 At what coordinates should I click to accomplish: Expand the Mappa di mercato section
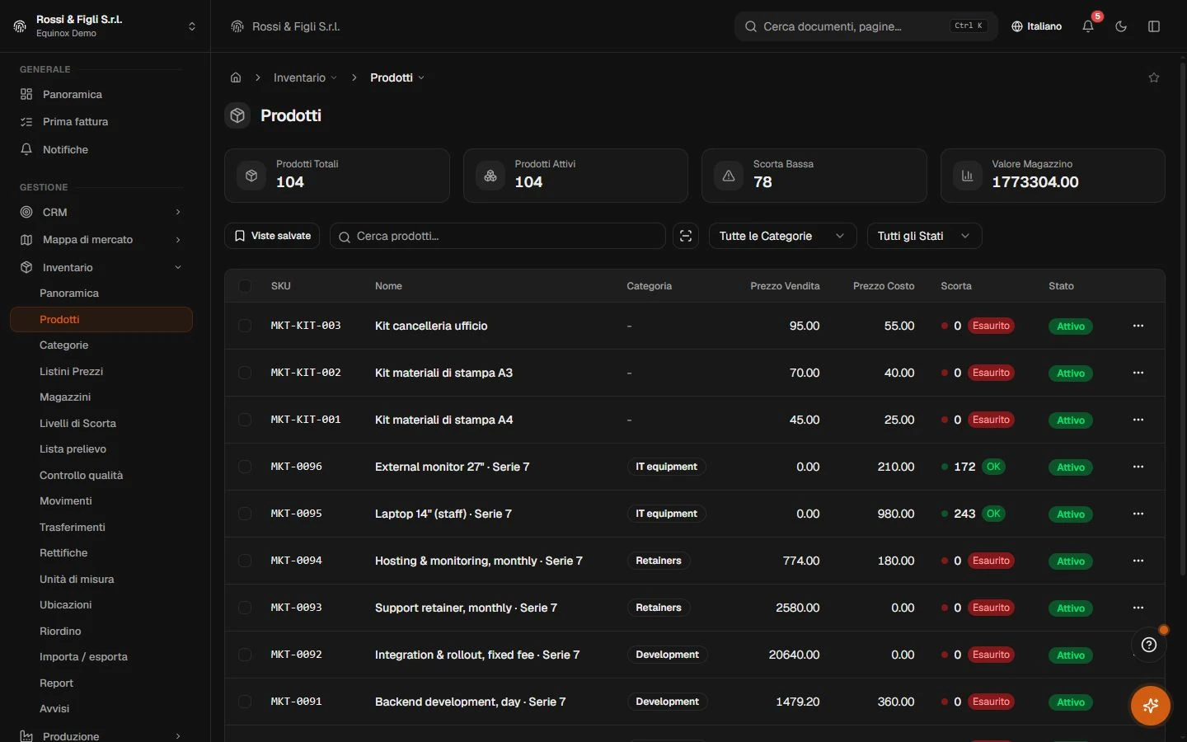(101, 239)
